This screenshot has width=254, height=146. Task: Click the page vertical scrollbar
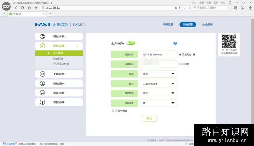coord(252,71)
